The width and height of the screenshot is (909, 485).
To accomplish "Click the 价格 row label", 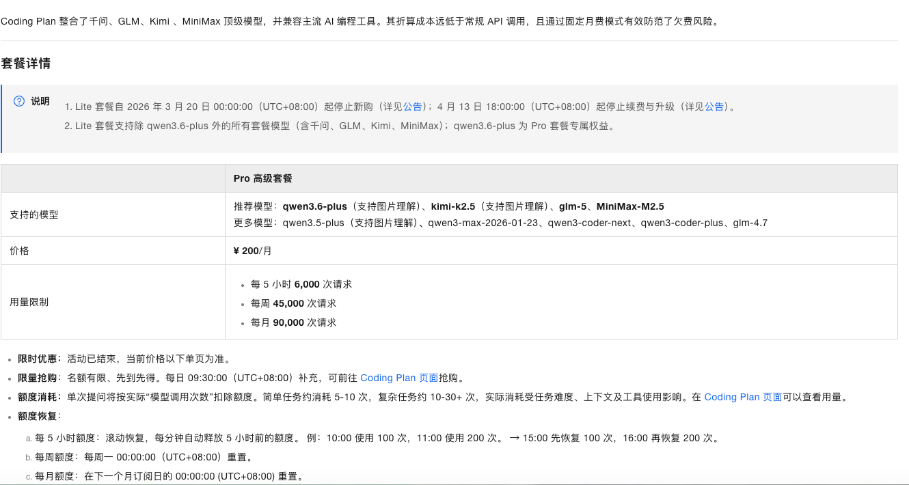I will [x=19, y=251].
